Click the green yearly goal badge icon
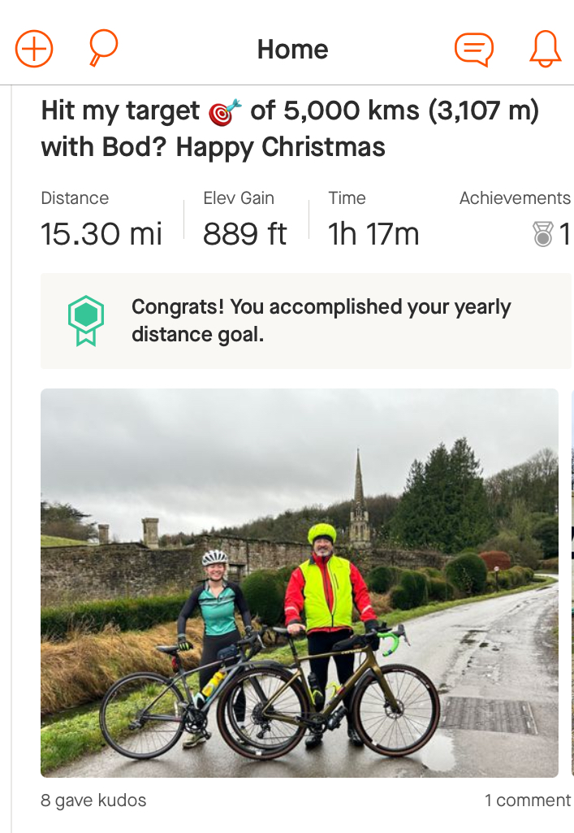 coord(85,321)
